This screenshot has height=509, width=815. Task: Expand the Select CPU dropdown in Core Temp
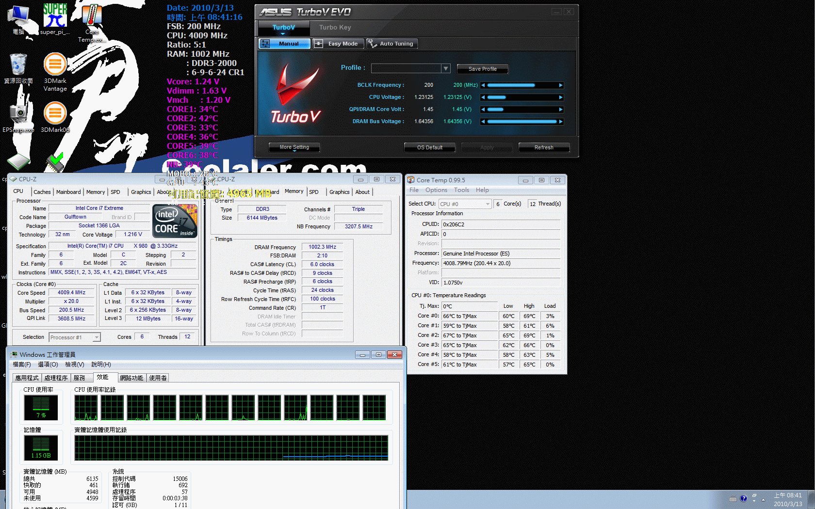[488, 204]
